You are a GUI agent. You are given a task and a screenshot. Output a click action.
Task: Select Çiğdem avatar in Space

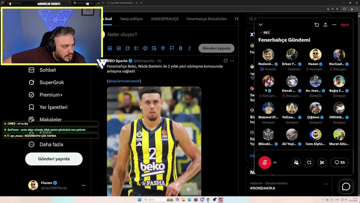[x=316, y=108]
